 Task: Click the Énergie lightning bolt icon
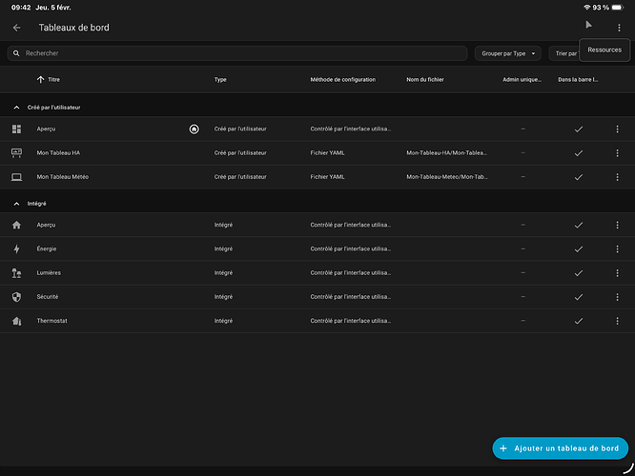point(16,249)
